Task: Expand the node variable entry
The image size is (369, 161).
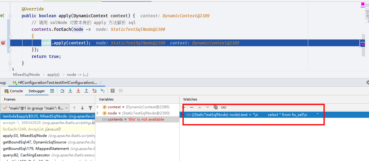Action: click(98, 113)
